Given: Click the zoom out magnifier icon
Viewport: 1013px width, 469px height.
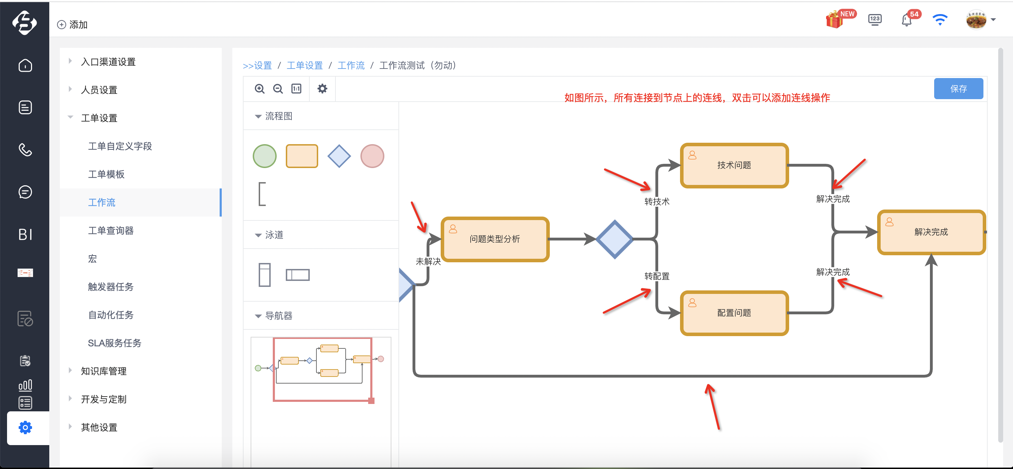Looking at the screenshot, I should pyautogui.click(x=278, y=89).
